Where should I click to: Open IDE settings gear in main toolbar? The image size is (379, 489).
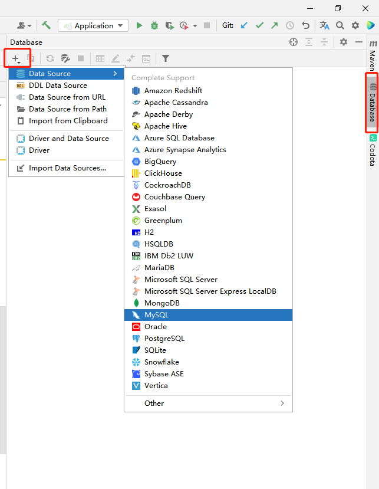[x=355, y=25]
